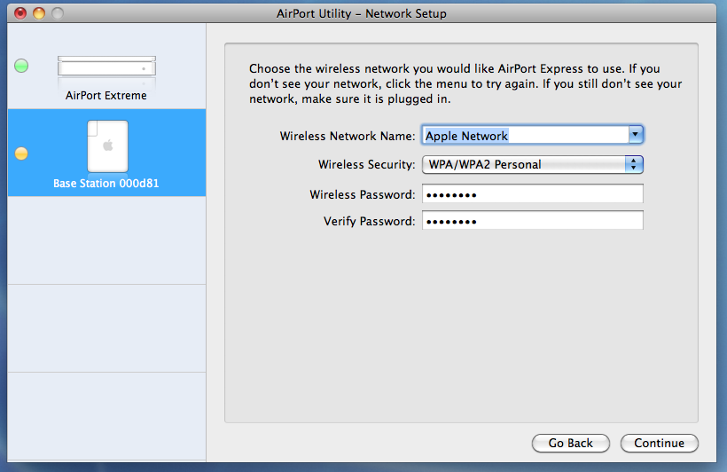The image size is (727, 472).
Task: Select the AirPort Extreme device icon
Action: [106, 67]
